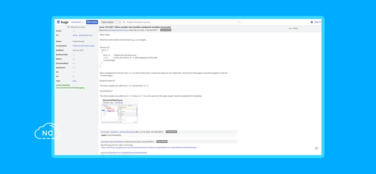Click the 'Repro steps:' text
Viewport: 376px width, 174px height.
pyautogui.click(x=105, y=35)
